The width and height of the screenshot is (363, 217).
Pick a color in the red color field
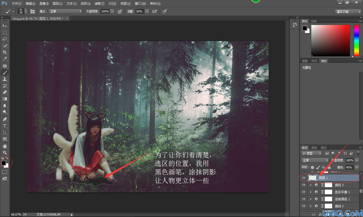(x=331, y=41)
